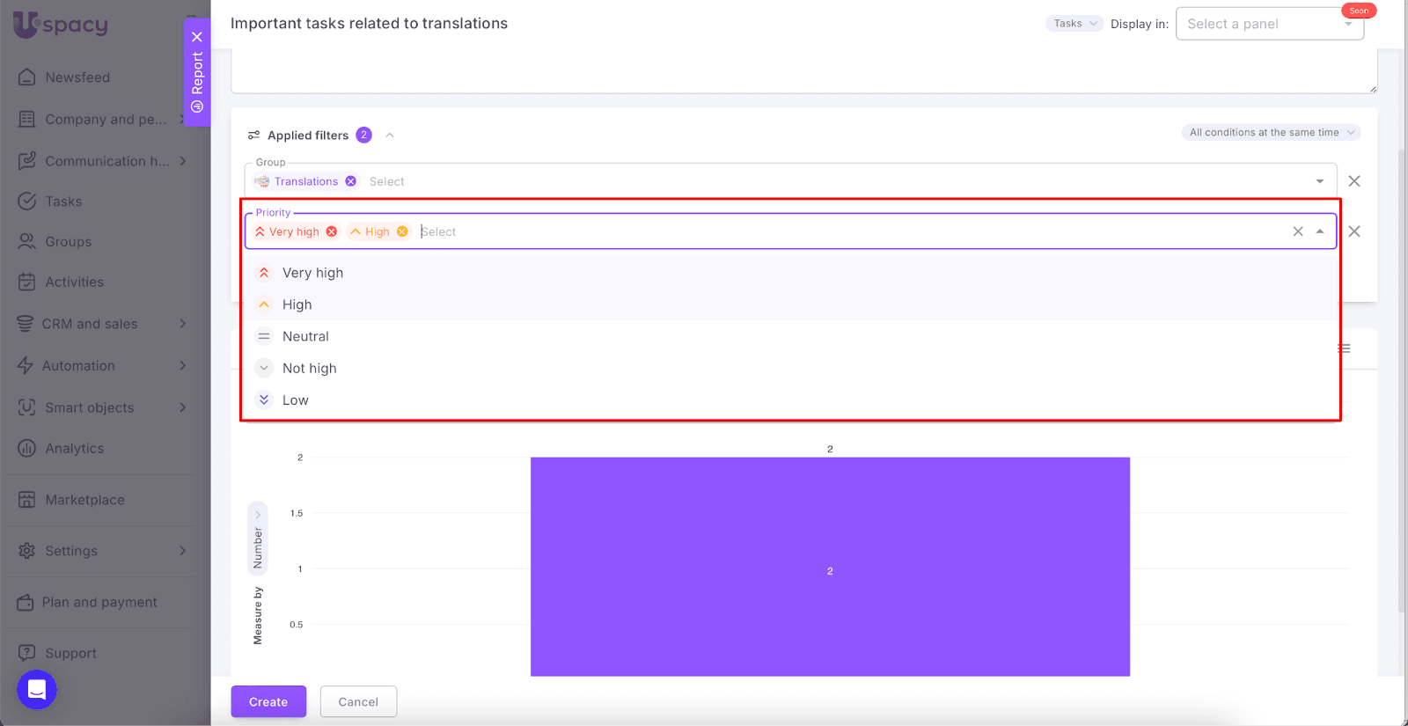Image resolution: width=1408 pixels, height=726 pixels.
Task: Remove the Translations group chip
Action: click(x=350, y=181)
